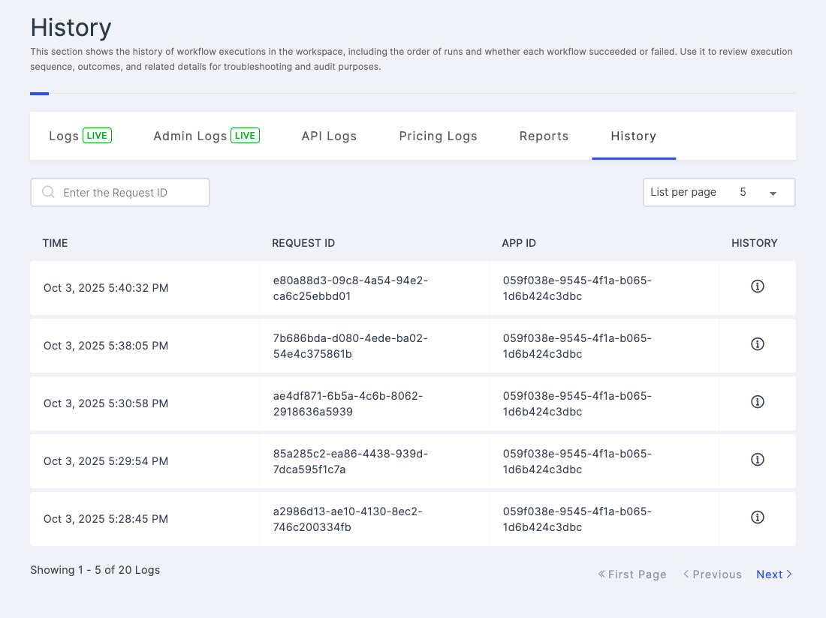826x618 pixels.
Task: Open history info for 5:30:58 PM run
Action: pyautogui.click(x=757, y=402)
